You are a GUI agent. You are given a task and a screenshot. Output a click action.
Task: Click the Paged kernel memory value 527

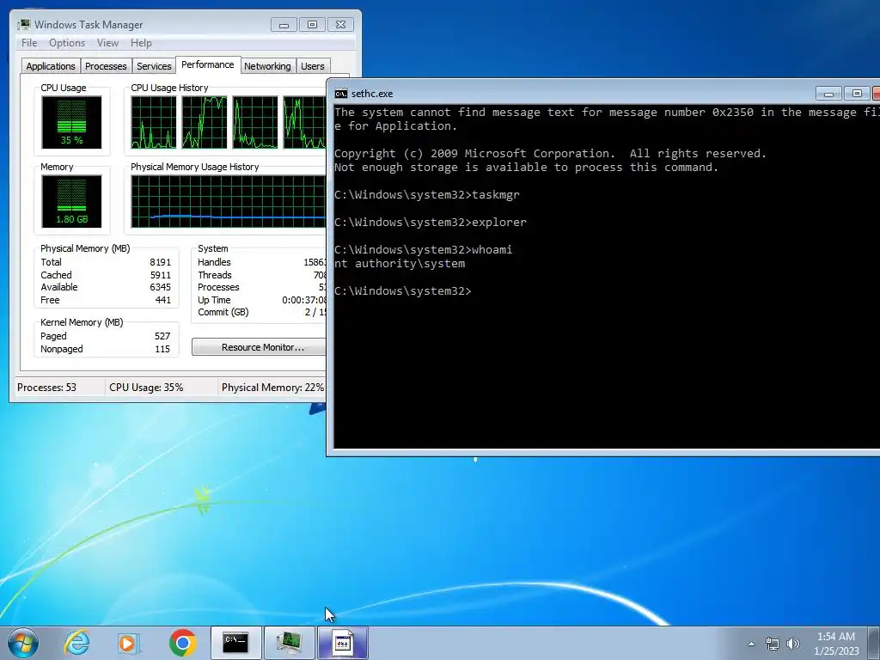tap(162, 336)
